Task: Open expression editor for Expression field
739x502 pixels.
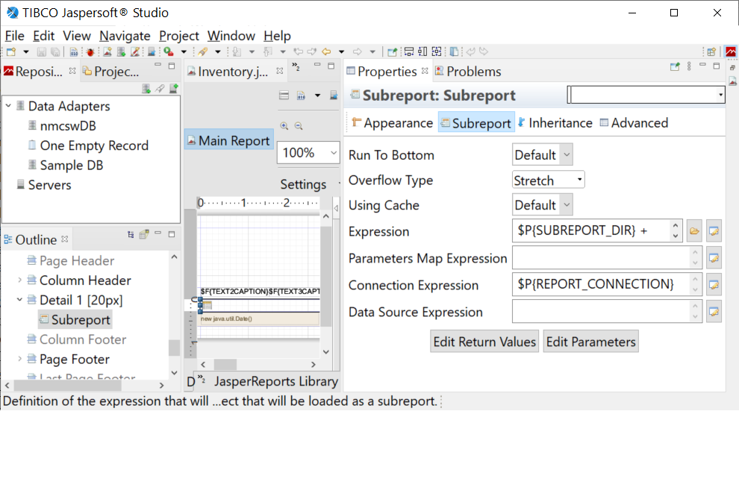Action: click(x=714, y=231)
